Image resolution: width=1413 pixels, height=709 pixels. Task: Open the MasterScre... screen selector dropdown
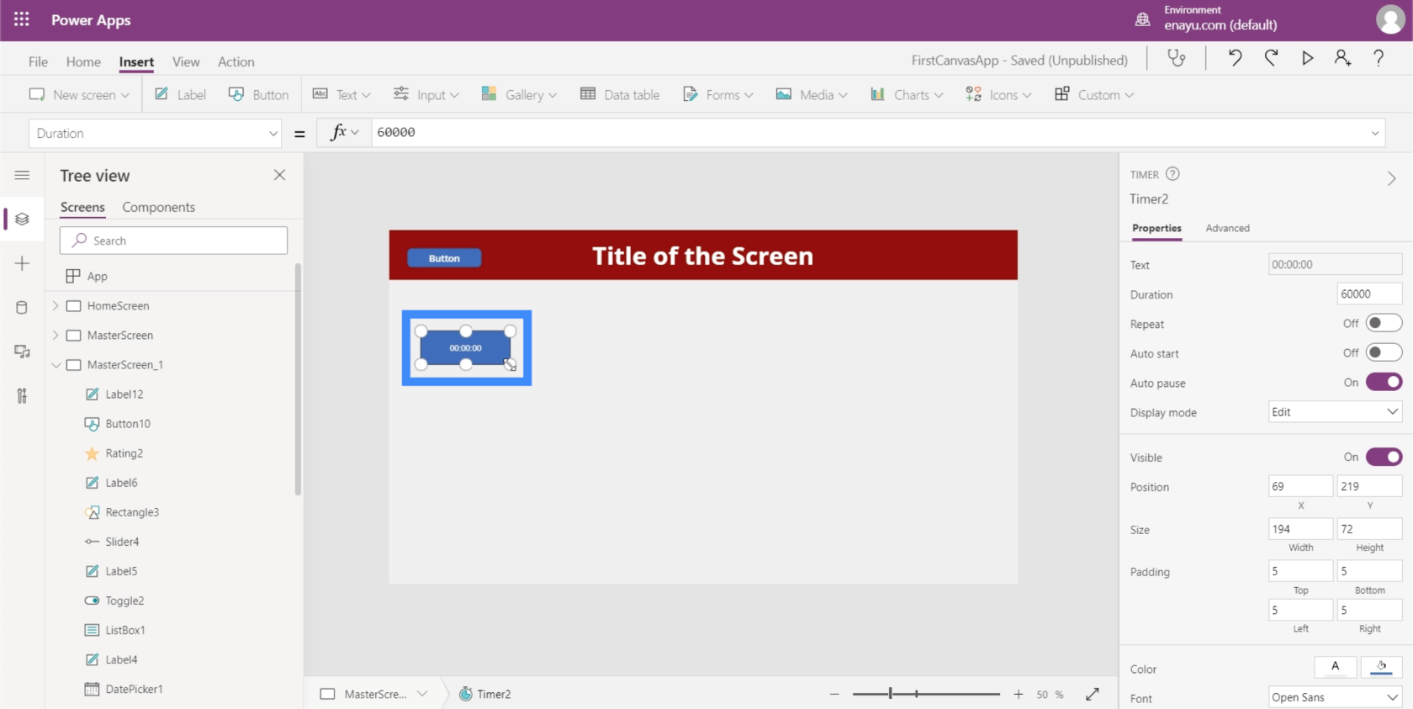(x=422, y=694)
